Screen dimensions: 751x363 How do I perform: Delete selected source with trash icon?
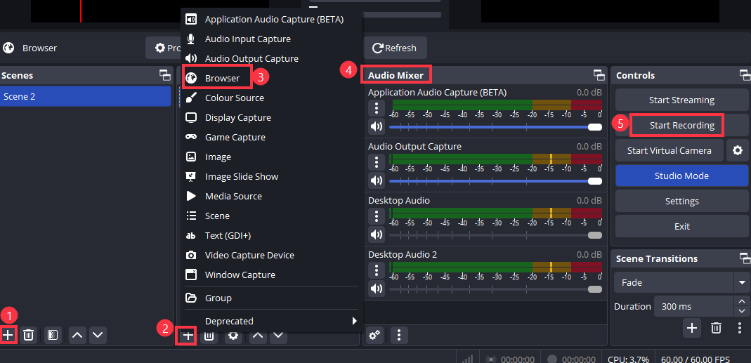click(209, 336)
